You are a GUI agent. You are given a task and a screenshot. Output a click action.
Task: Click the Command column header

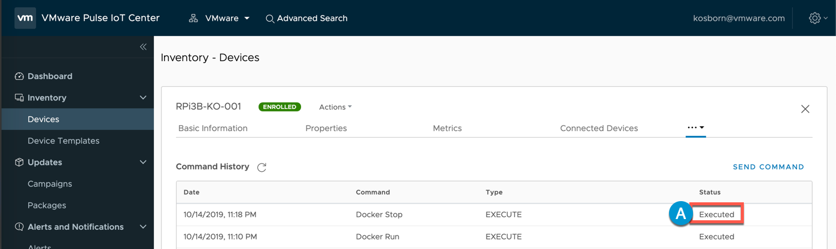[373, 192]
